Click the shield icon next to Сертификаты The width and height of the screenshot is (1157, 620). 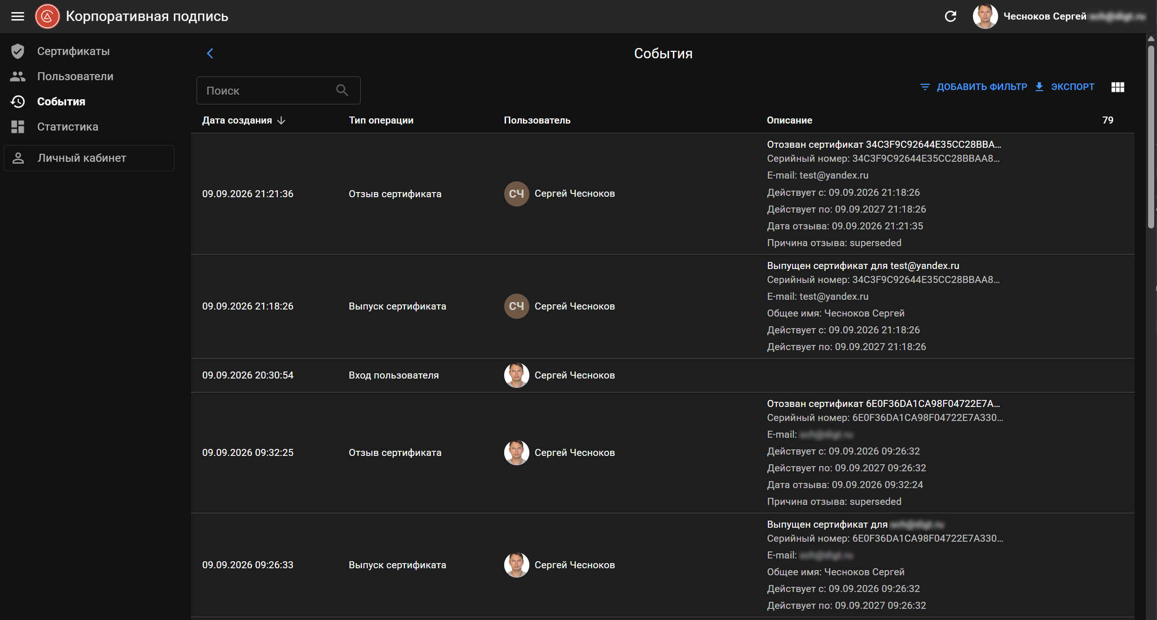pos(18,51)
